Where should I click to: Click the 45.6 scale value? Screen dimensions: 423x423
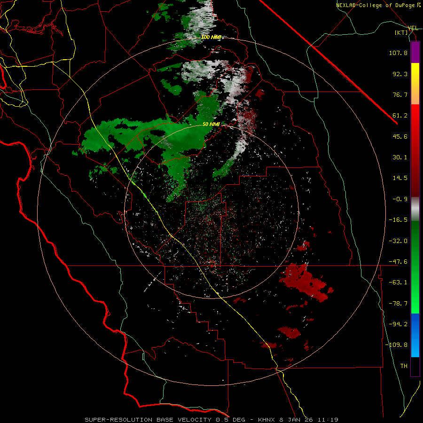[400, 136]
